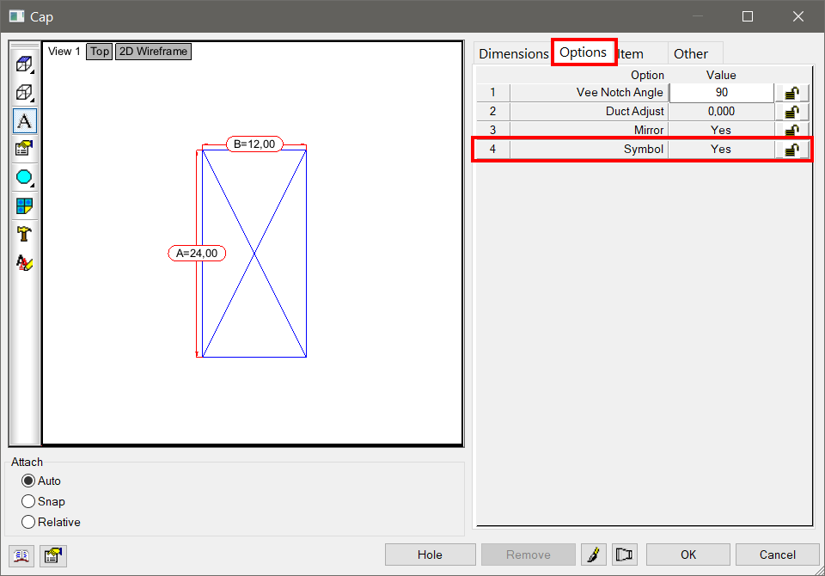Click the Hole button
825x576 pixels.
(430, 554)
